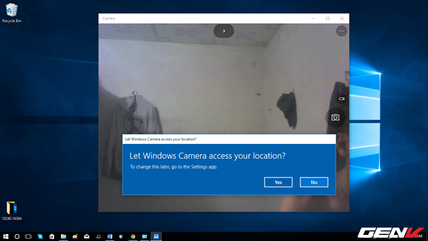
Task: Select the Camera app taskbar button
Action: point(156,236)
